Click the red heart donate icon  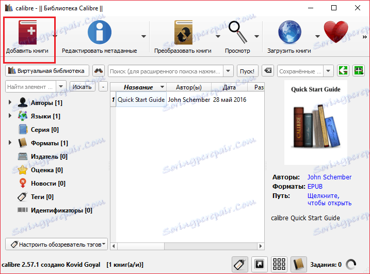click(x=336, y=32)
